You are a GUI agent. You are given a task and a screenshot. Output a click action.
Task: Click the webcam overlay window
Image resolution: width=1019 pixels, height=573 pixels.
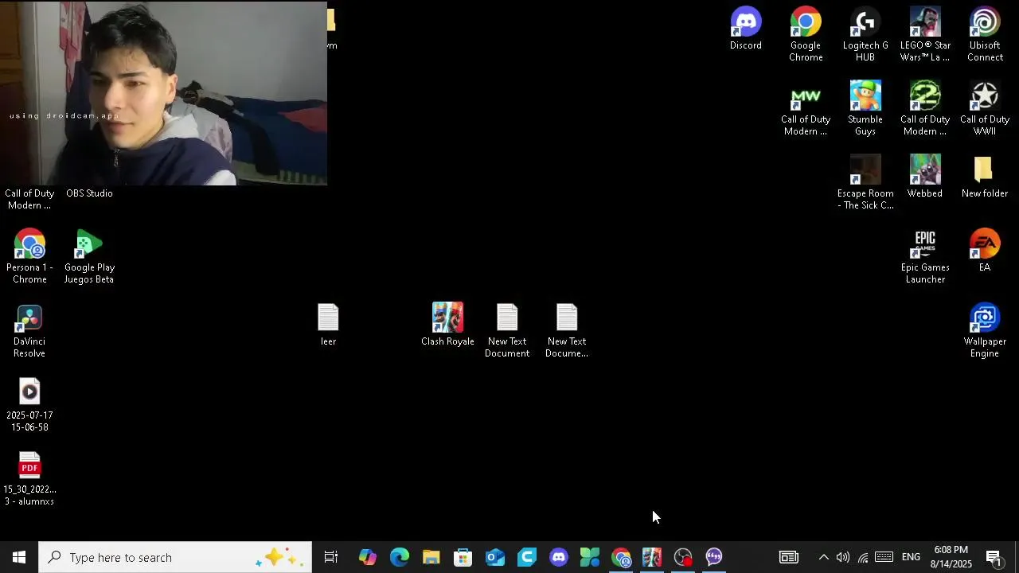(163, 93)
